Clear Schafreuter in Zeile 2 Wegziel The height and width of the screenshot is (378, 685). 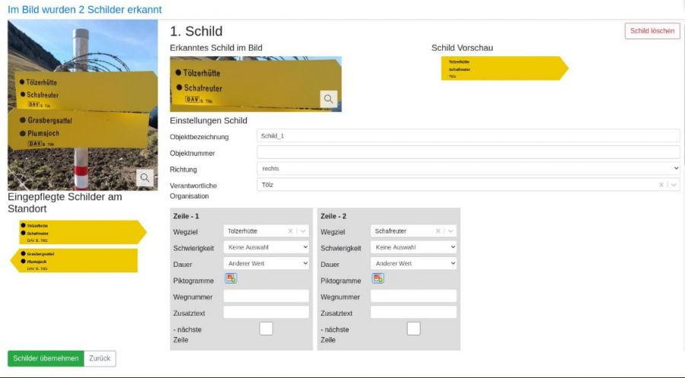(438, 231)
